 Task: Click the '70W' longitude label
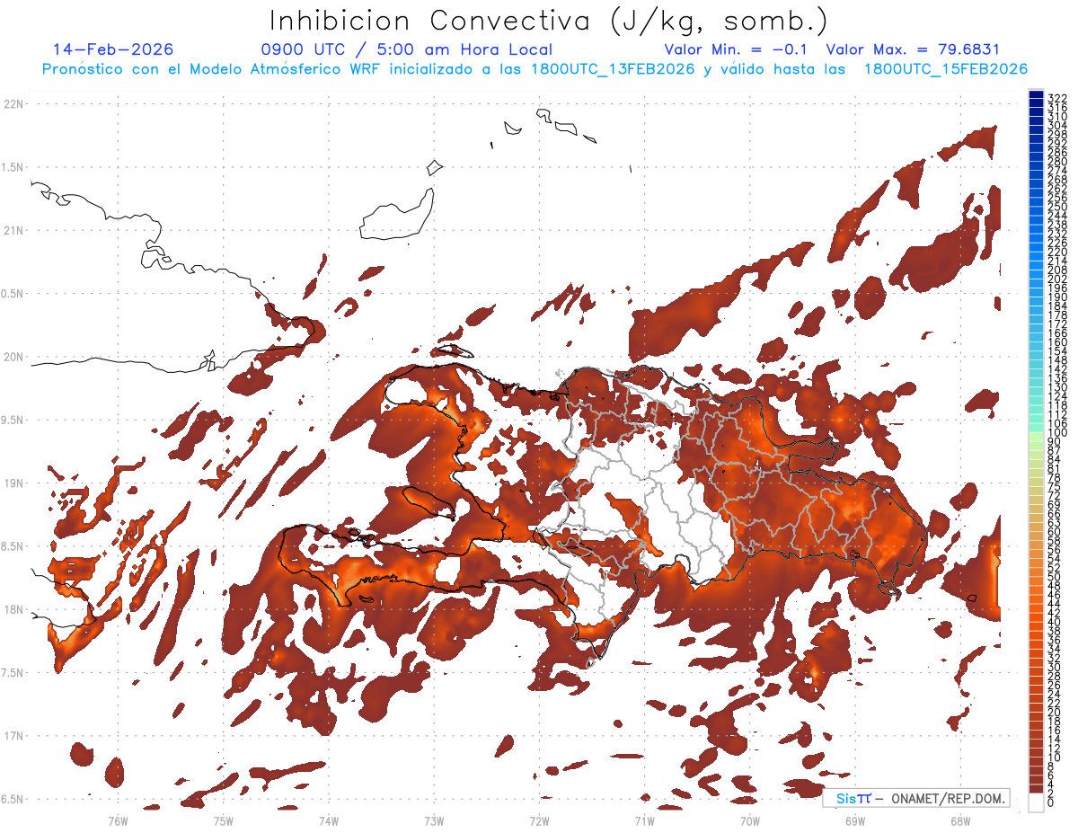tap(749, 820)
